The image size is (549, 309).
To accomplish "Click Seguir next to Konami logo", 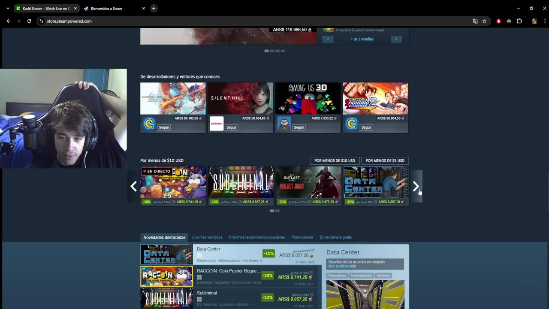I will click(x=231, y=127).
